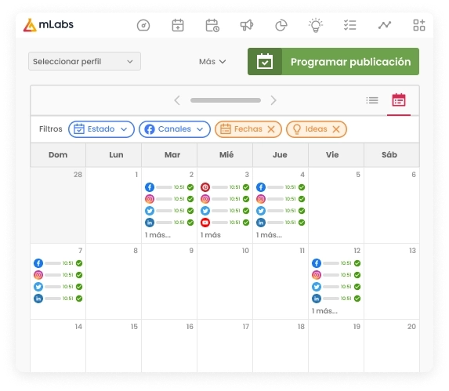Image resolution: width=449 pixels, height=391 pixels.
Task: Open Facebook post on day 4
Action: coord(281,187)
